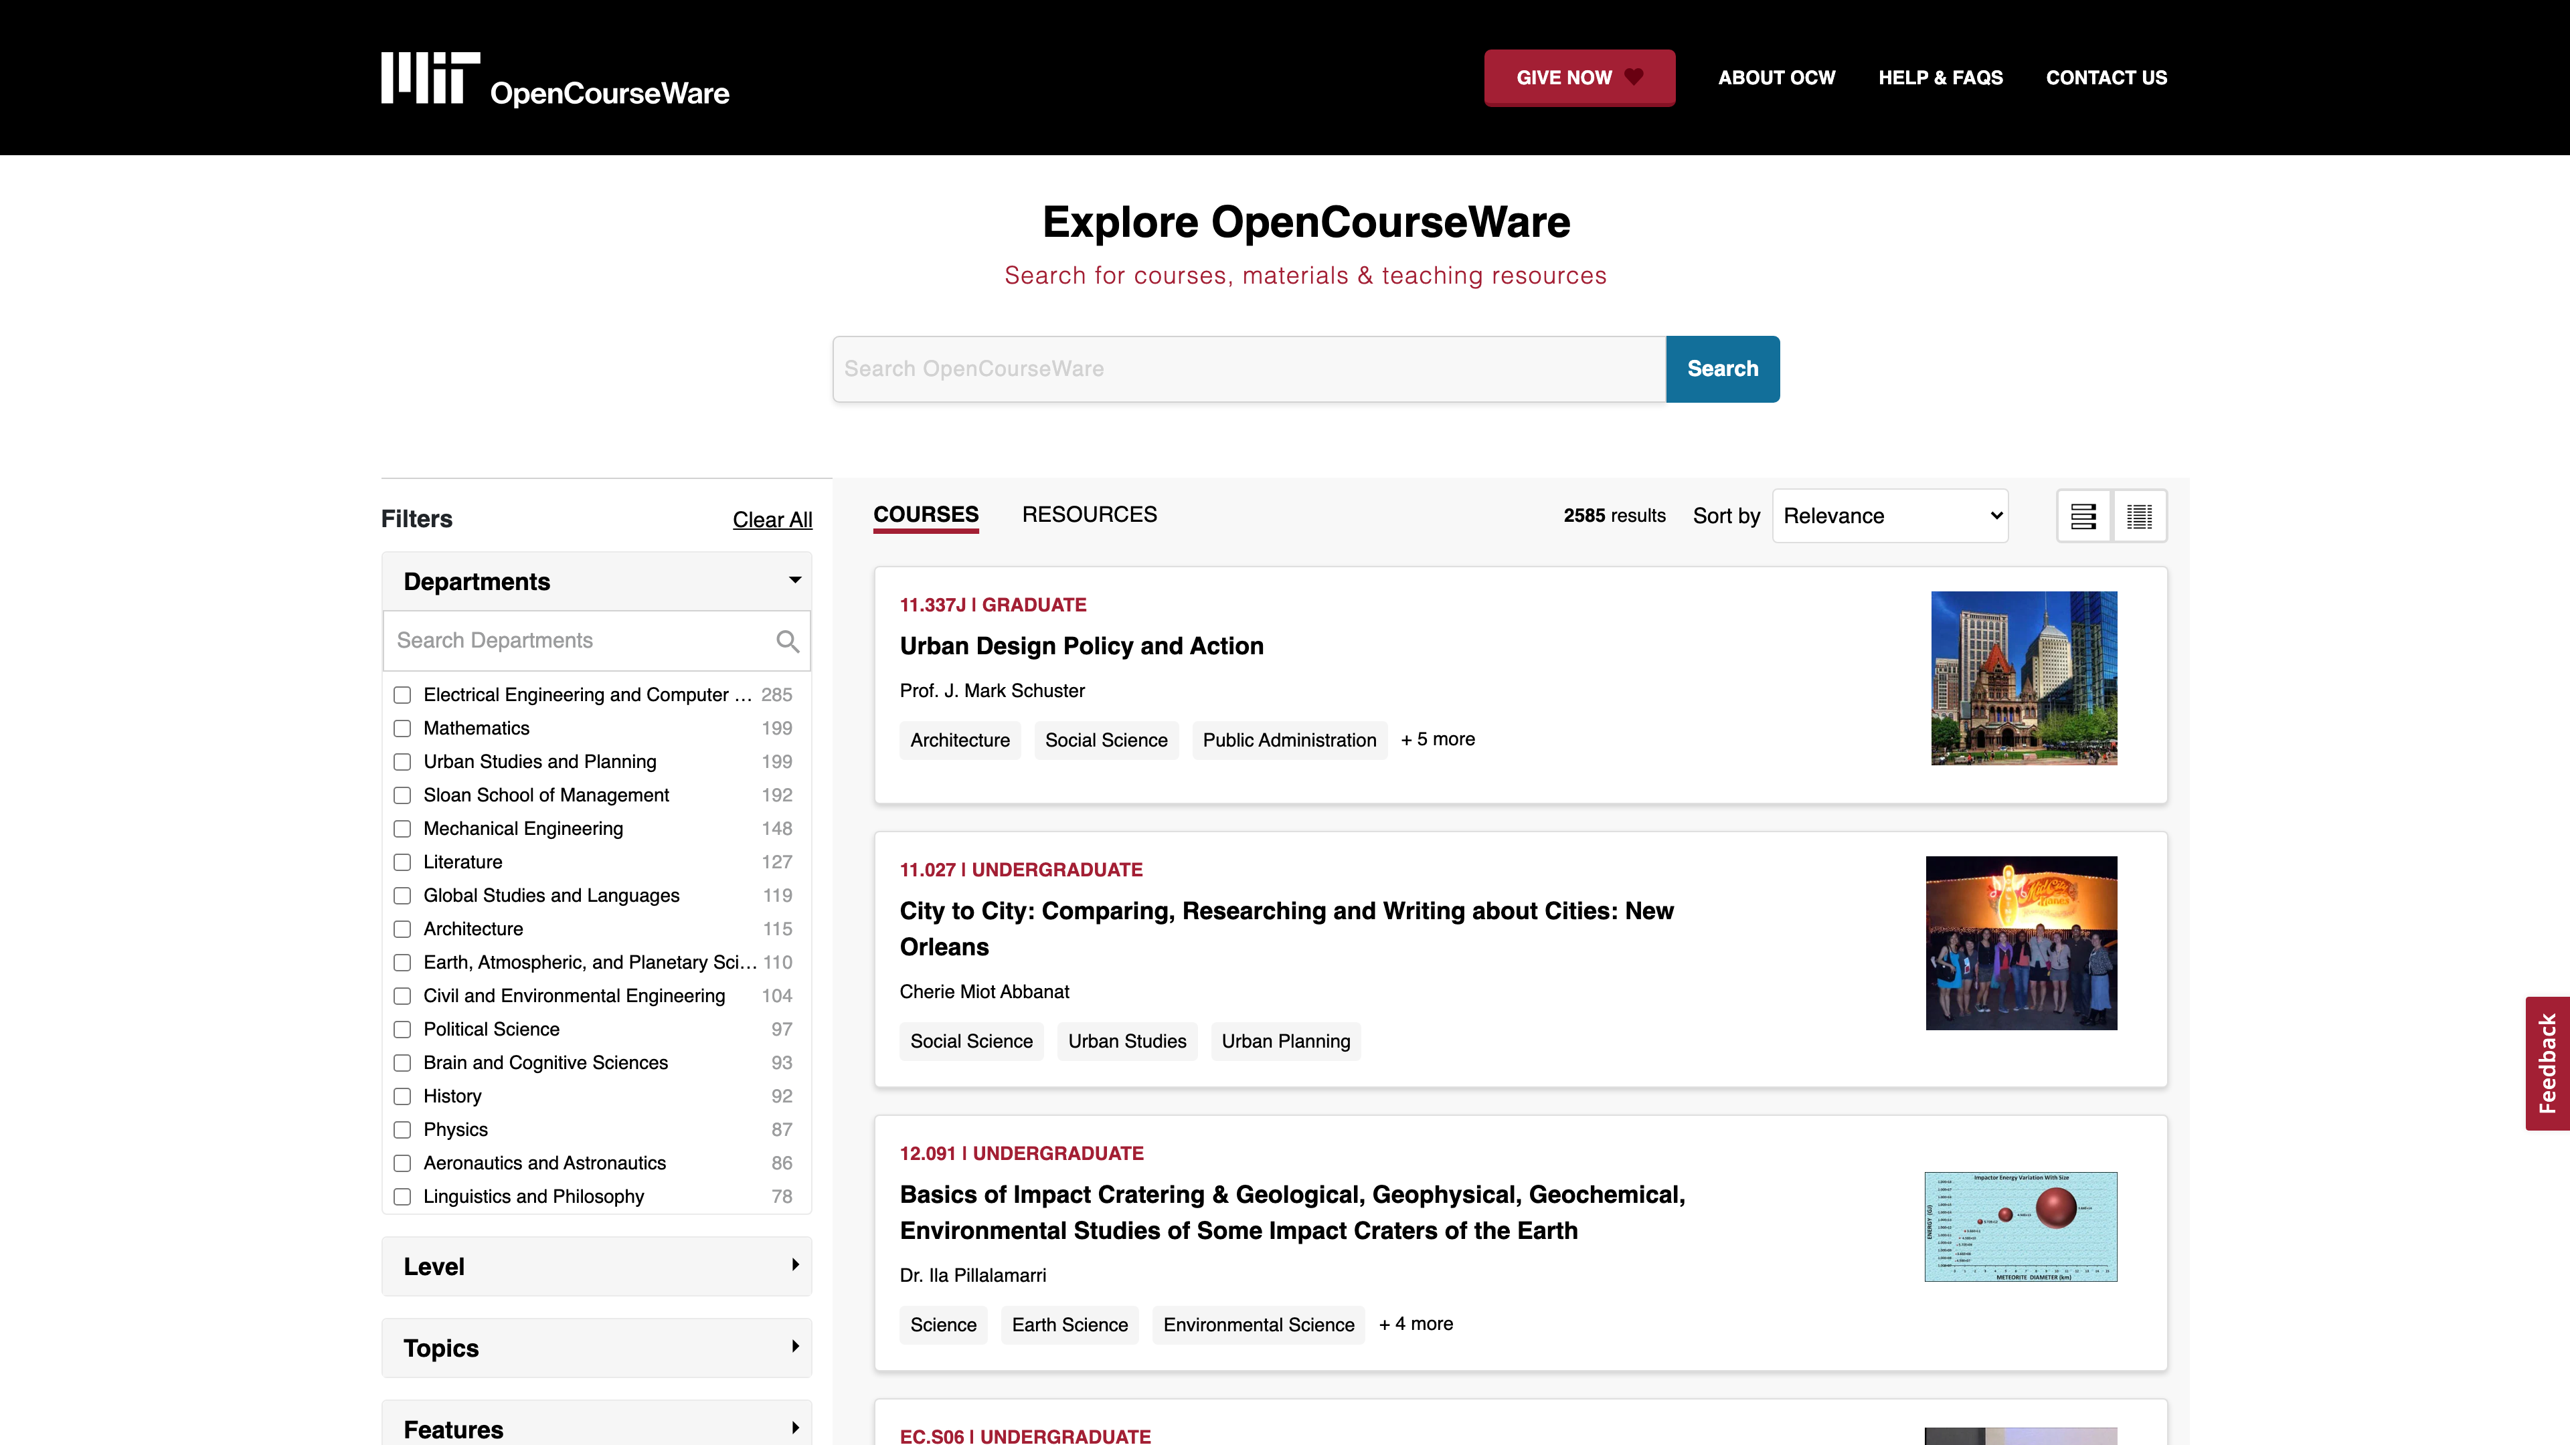Tick the History department checkbox
2570x1445 pixels.
(x=402, y=1096)
